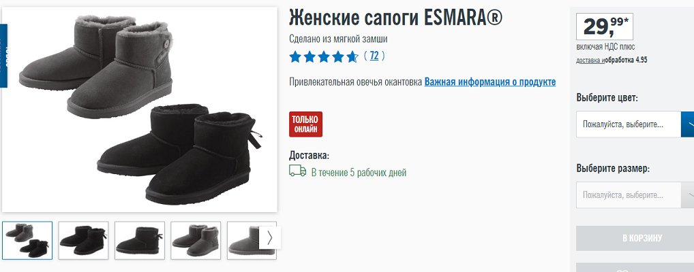Select fourth thumbnail of grey boots pair
The height and width of the screenshot is (272, 694).
click(x=196, y=240)
